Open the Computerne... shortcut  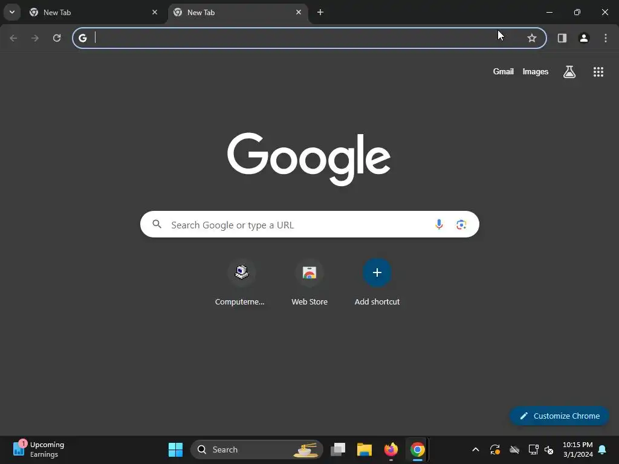(241, 283)
